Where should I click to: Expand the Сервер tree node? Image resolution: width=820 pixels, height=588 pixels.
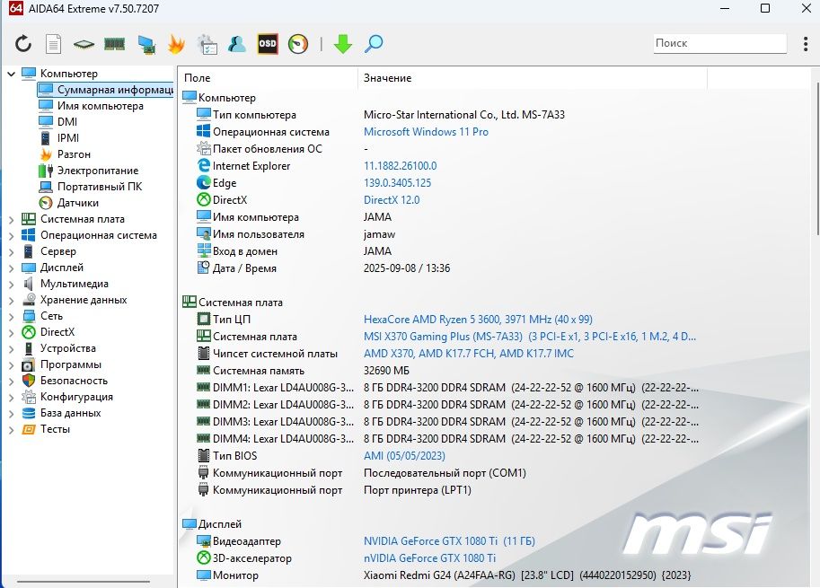(11, 252)
